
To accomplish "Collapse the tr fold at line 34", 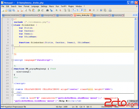I will click(13, 95).
